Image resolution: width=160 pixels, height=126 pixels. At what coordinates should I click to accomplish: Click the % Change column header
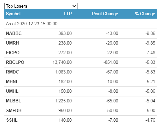pos(145,14)
